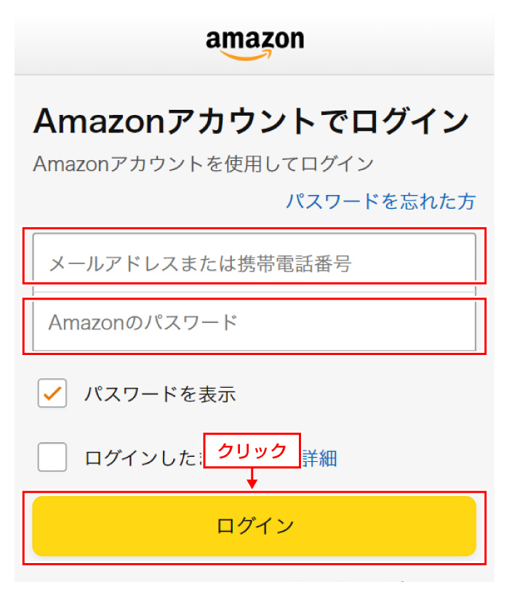Click the red クリック annotation label
Viewport: 509px width, 598px height.
pos(252,450)
